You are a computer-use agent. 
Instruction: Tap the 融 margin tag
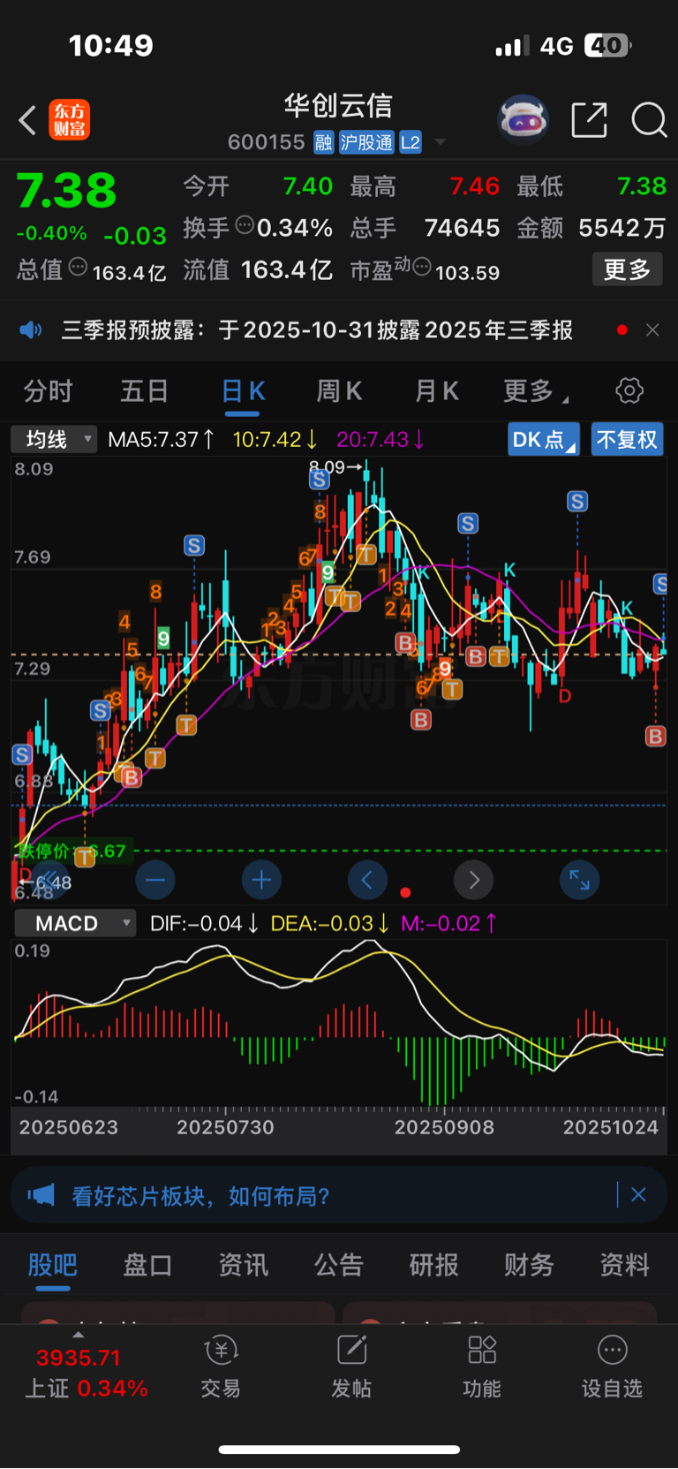coord(323,142)
